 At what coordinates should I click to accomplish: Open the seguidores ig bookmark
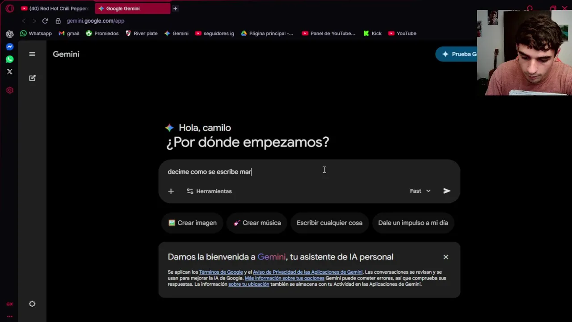pyautogui.click(x=214, y=34)
